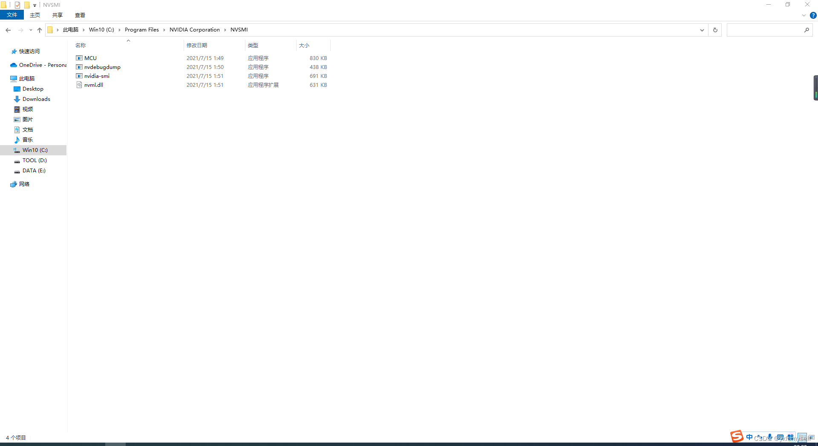The height and width of the screenshot is (446, 818).
Task: Open recent locations dropdown arrow
Action: pyautogui.click(x=31, y=30)
